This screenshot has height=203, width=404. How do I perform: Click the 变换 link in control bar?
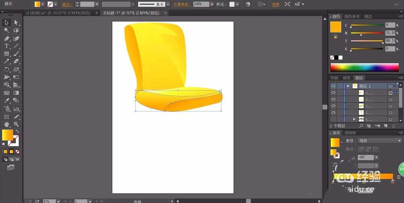(276, 4)
